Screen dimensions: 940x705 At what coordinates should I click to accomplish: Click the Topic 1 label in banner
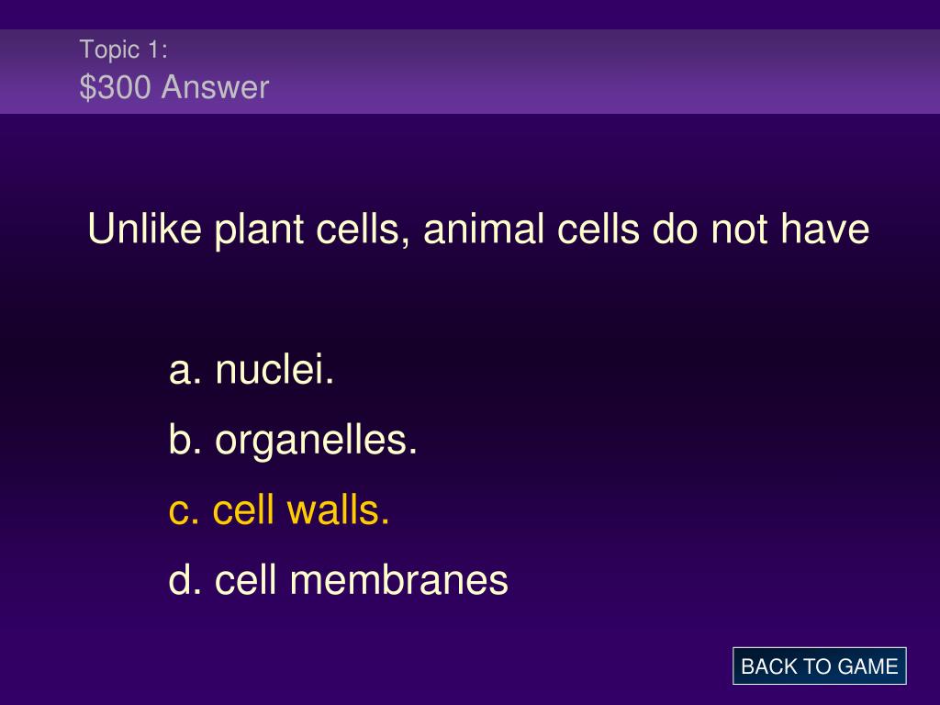124,50
